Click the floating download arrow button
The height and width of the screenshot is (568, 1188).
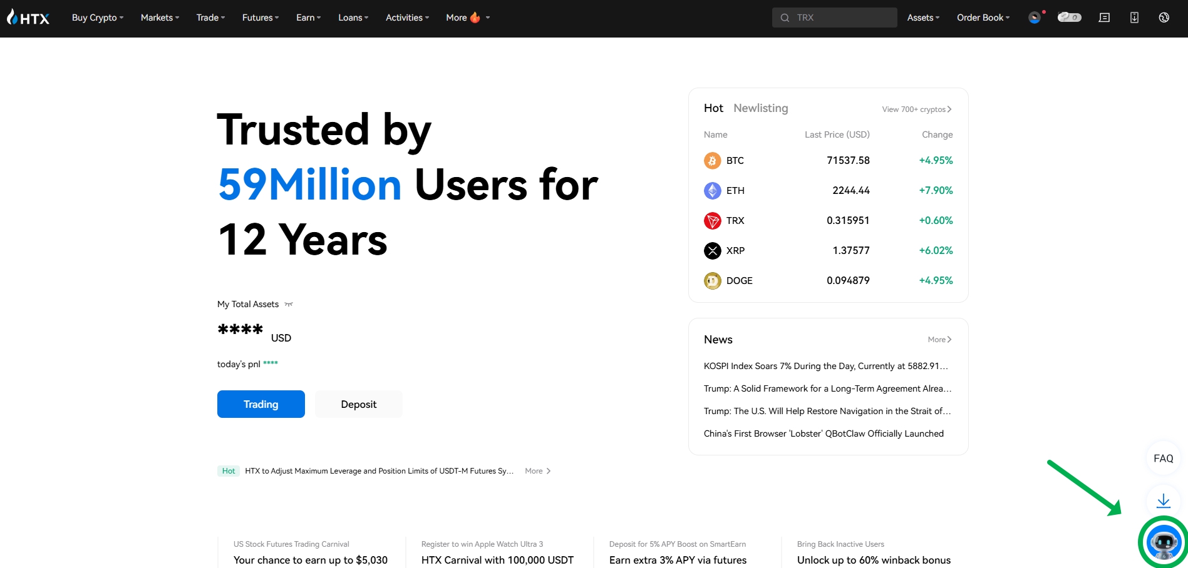click(1164, 501)
